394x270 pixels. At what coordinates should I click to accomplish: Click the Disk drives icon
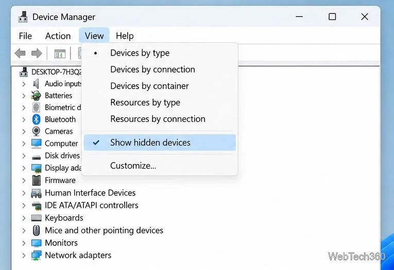[36, 157]
